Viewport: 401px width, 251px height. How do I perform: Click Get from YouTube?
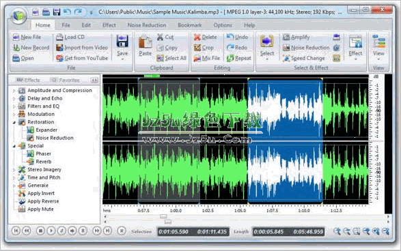[82, 58]
